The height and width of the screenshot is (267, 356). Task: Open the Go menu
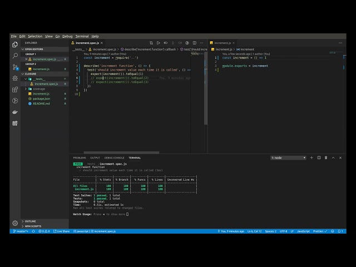(58, 36)
